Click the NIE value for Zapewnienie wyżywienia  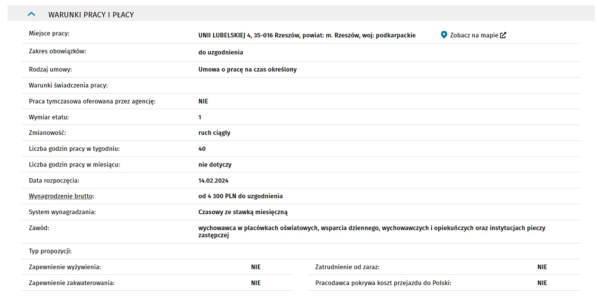pyautogui.click(x=256, y=267)
